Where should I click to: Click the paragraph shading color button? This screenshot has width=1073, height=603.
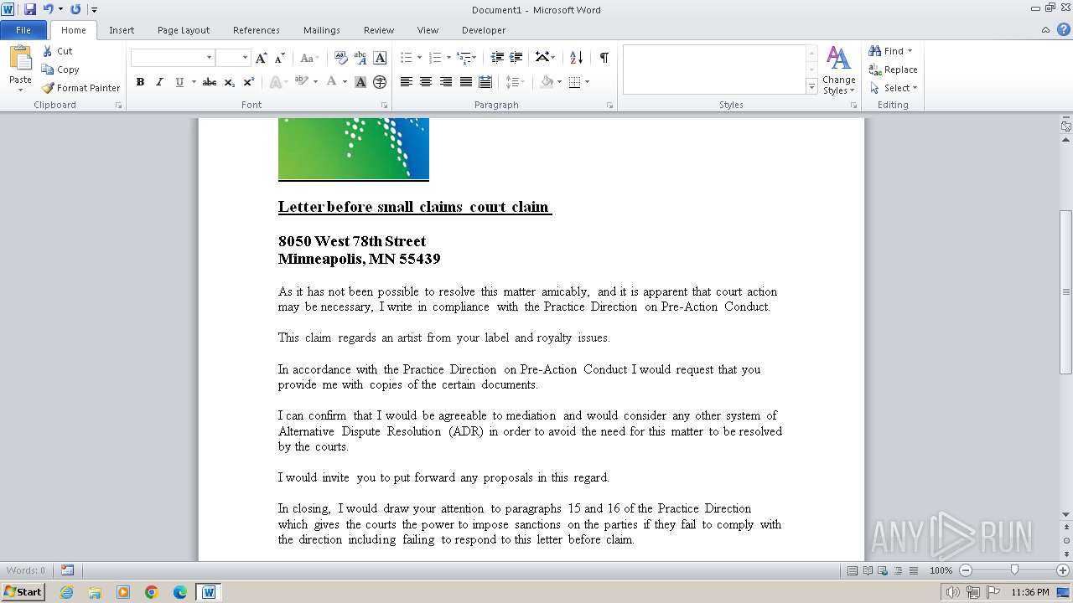pyautogui.click(x=547, y=82)
